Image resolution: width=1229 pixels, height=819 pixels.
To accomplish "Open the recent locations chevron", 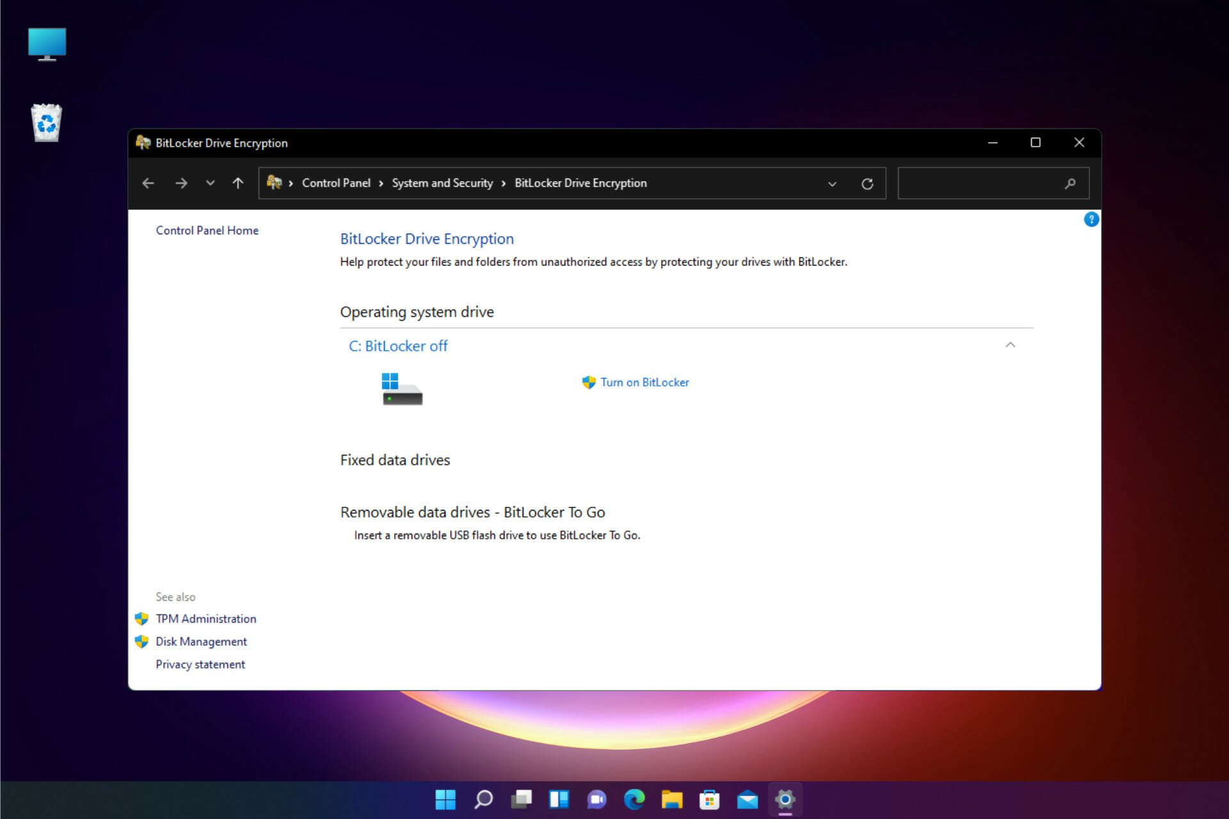I will click(210, 184).
